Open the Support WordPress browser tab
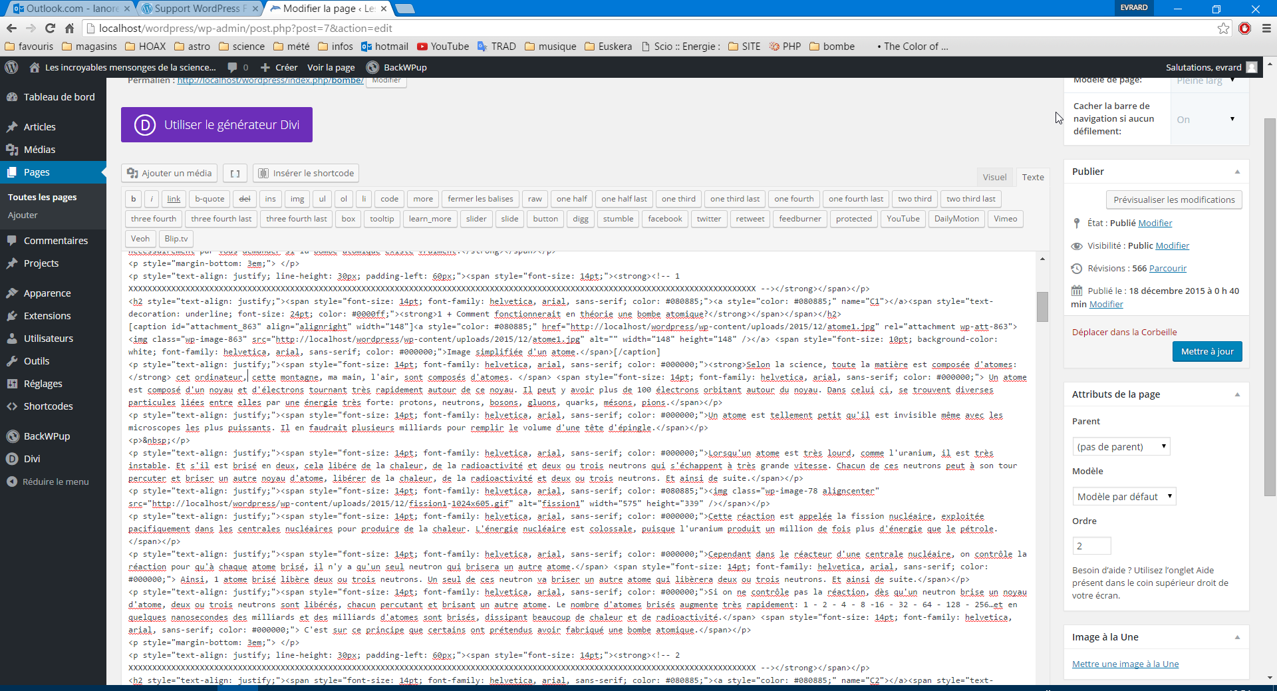 (x=200, y=9)
